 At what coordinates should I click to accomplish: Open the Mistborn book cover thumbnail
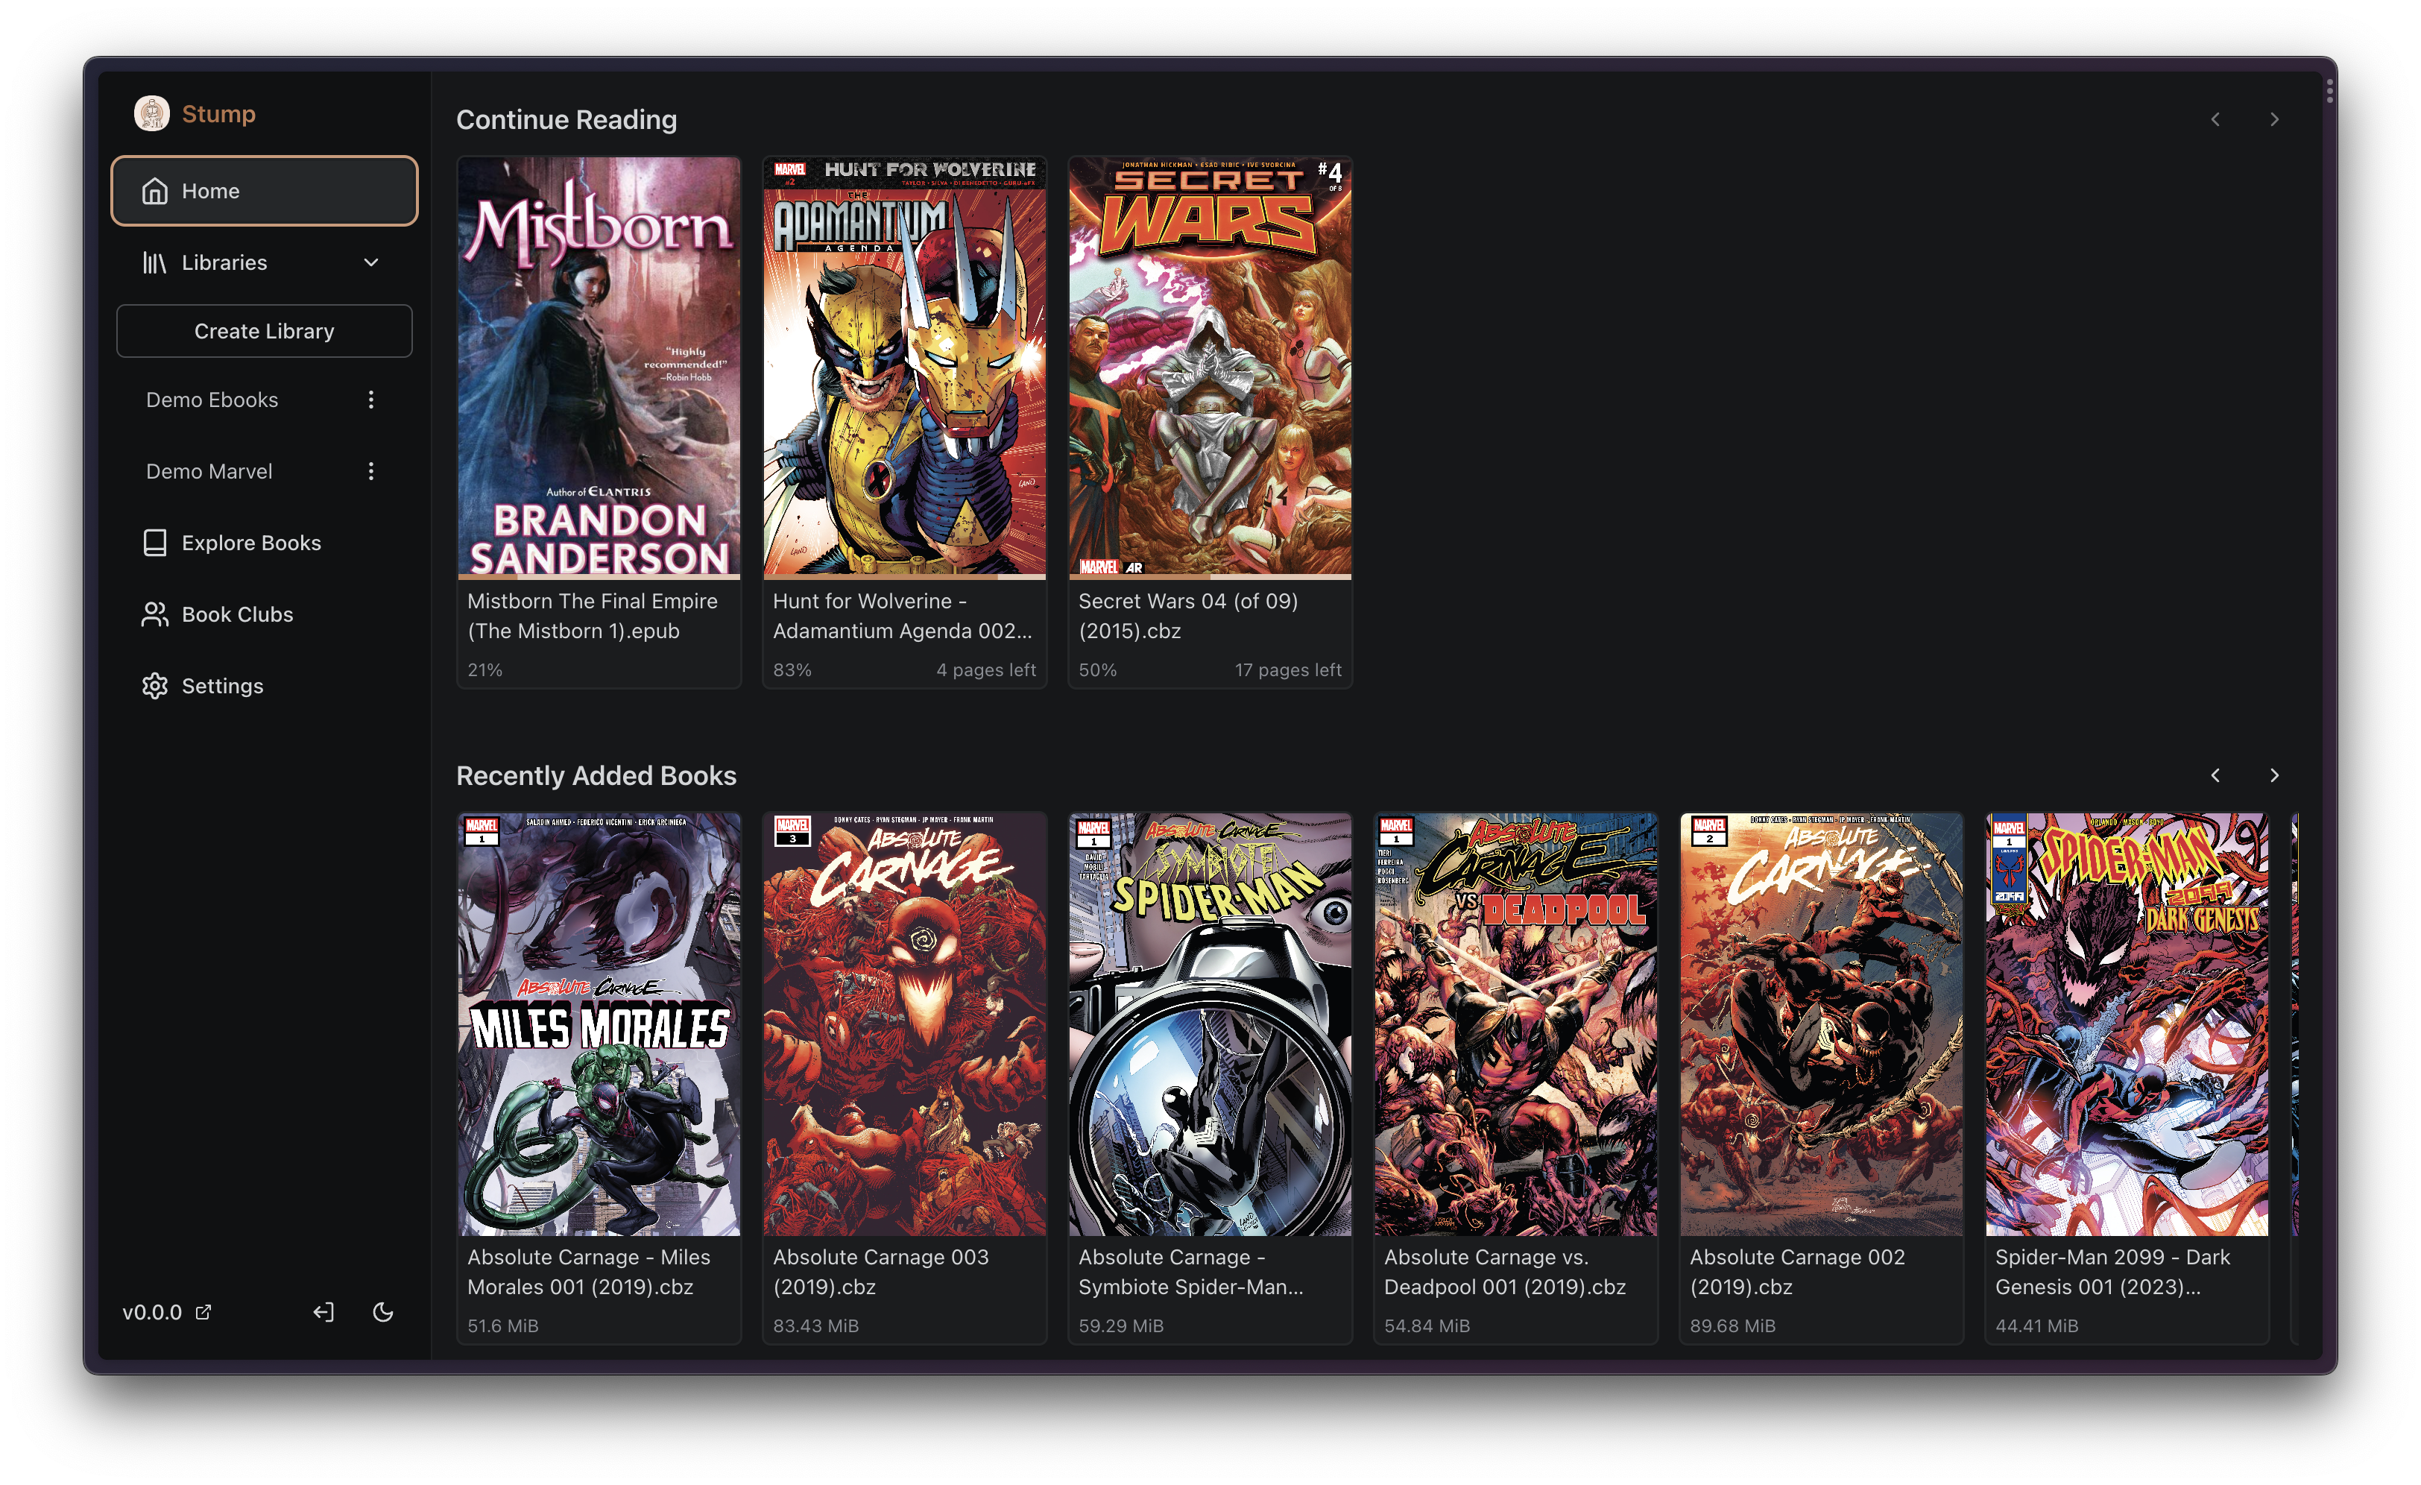click(599, 365)
